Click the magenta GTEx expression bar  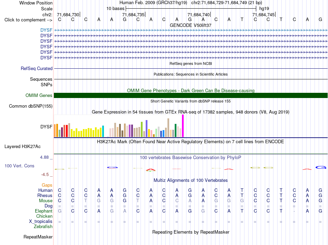(183, 126)
